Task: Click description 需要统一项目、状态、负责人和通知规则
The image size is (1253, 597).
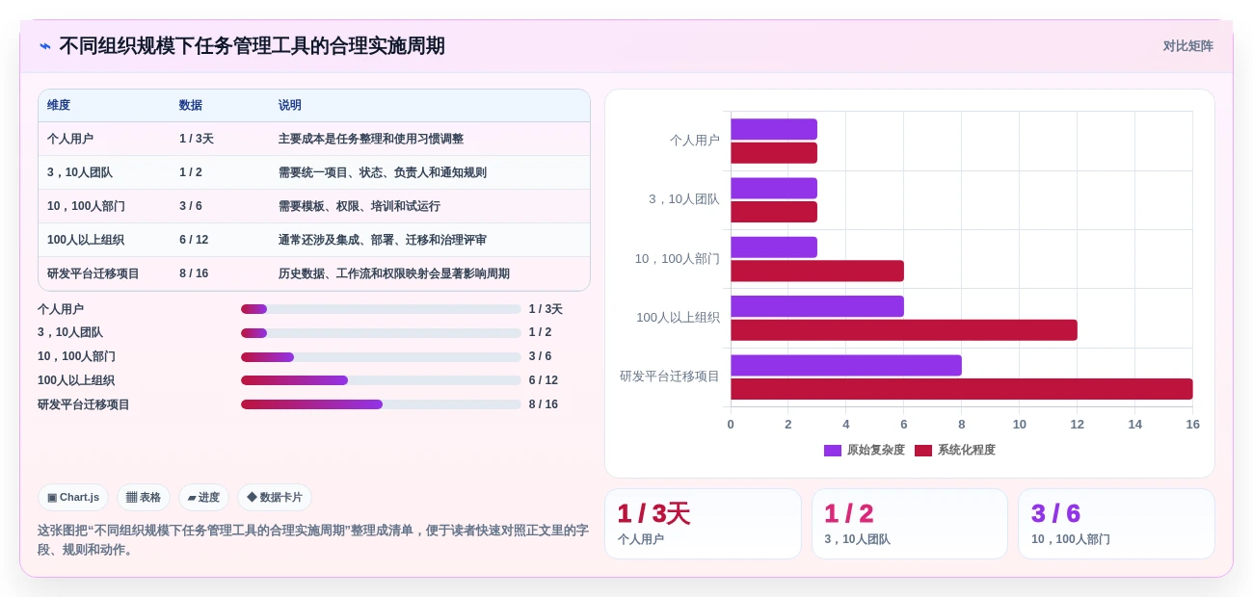Action: (x=383, y=172)
